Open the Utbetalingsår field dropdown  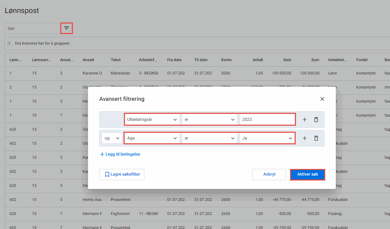[152, 119]
